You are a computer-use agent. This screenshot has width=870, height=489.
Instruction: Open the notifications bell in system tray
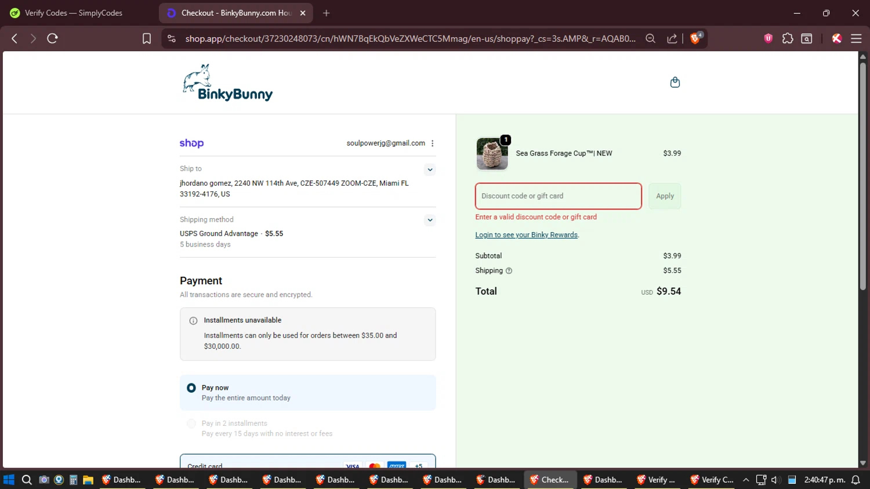[x=855, y=480]
